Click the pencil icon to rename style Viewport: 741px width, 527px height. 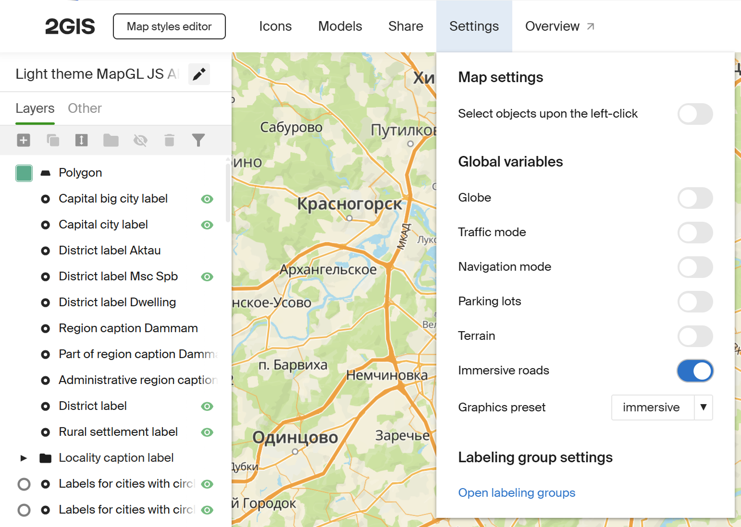(x=199, y=74)
